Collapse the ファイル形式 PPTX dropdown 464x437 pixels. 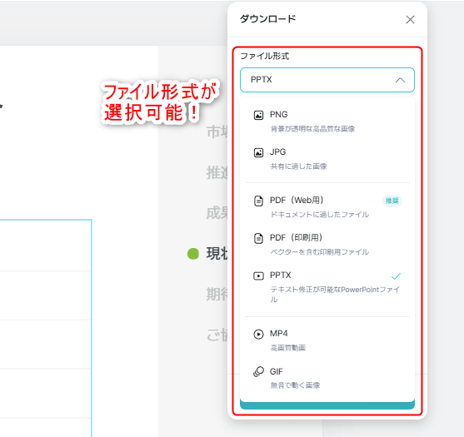click(x=327, y=80)
